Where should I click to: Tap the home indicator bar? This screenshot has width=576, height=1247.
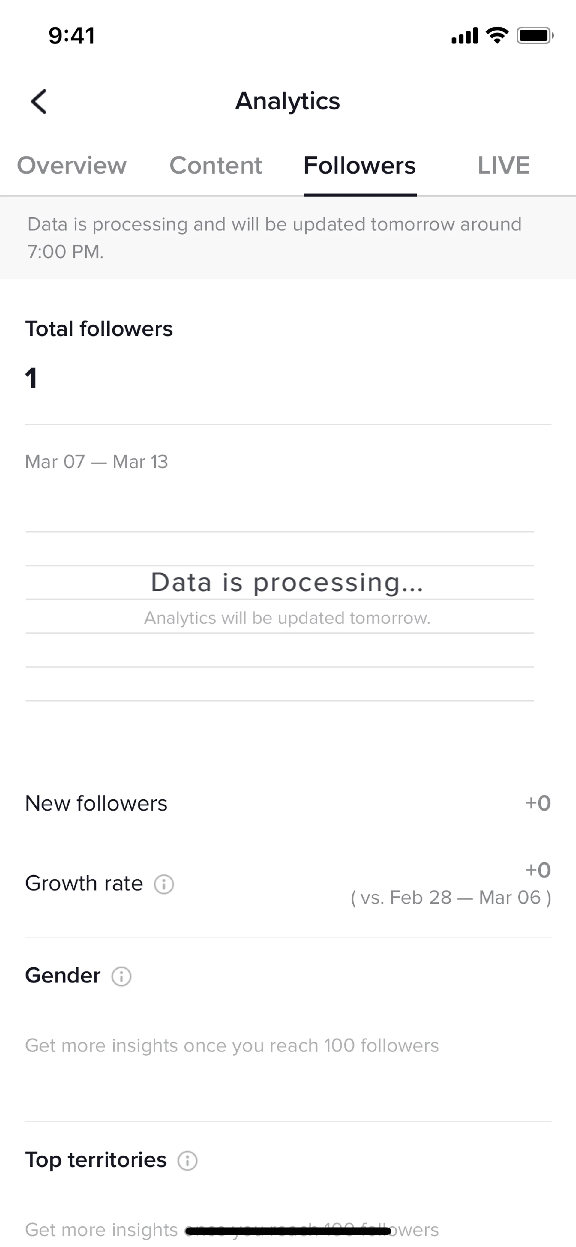click(x=288, y=1230)
